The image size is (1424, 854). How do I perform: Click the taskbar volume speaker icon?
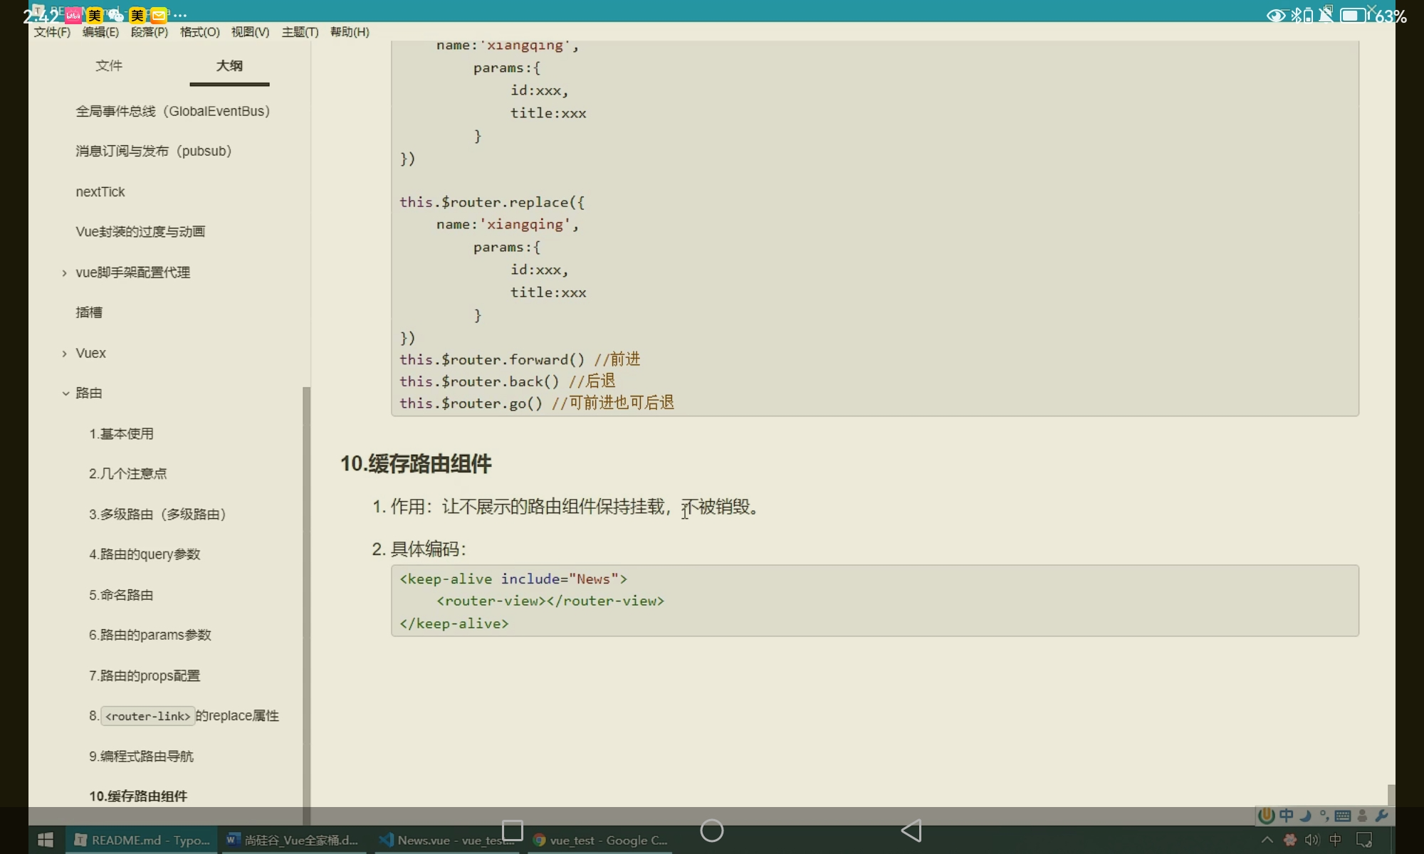1312,840
